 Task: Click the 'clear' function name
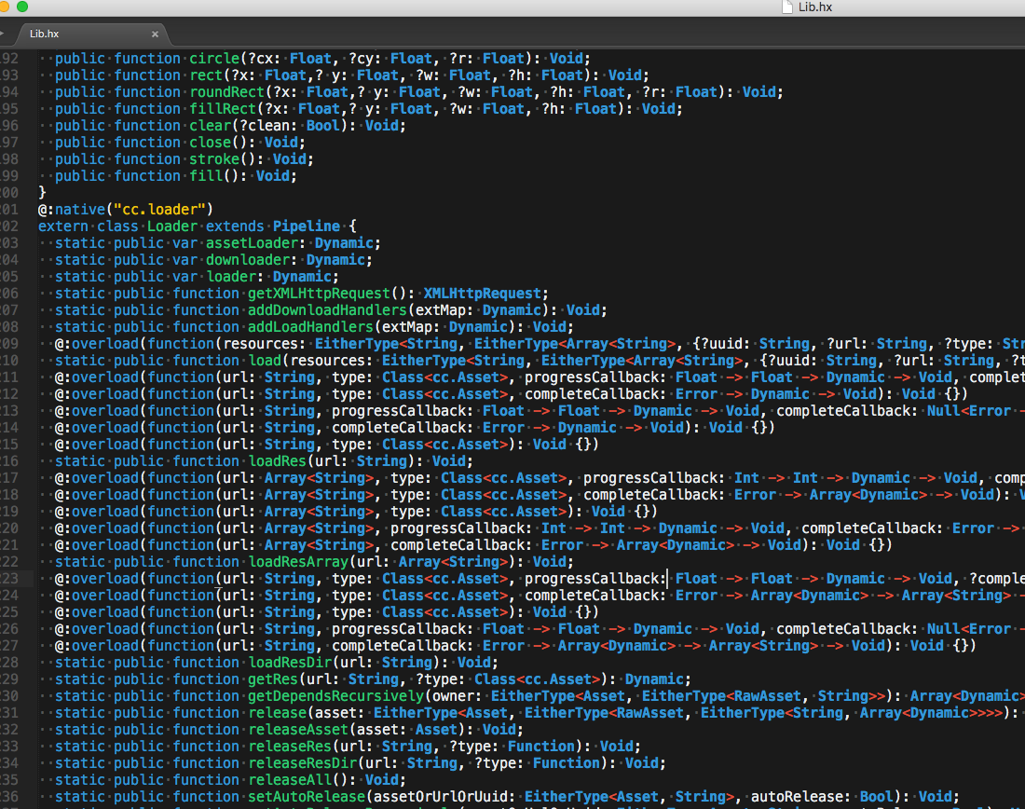coord(211,126)
